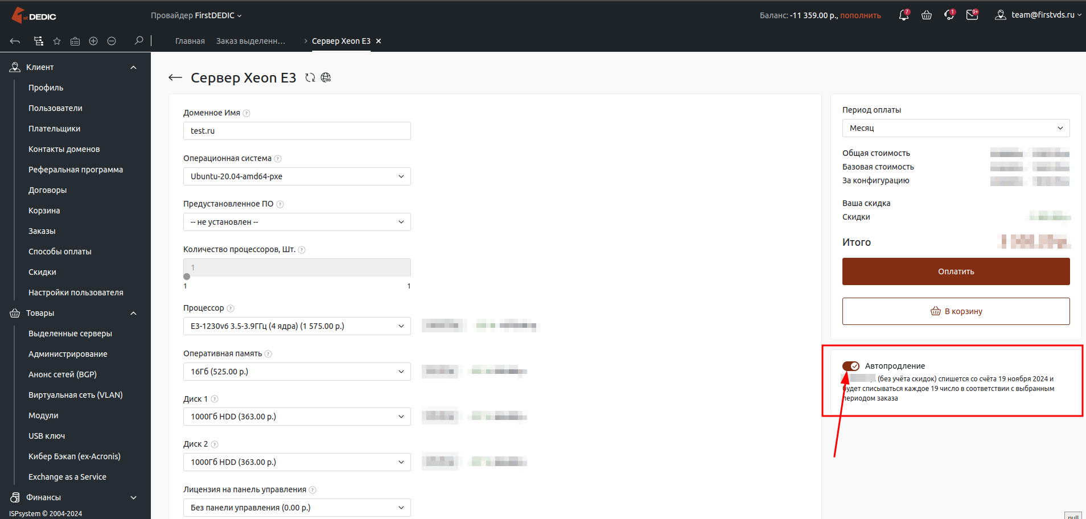The height and width of the screenshot is (519, 1086).
Task: Show help for Процессор field
Action: 231,308
